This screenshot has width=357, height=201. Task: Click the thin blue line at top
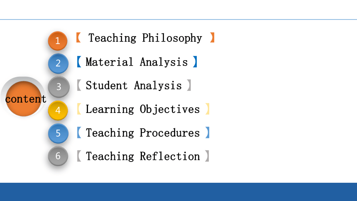(x=178, y=20)
